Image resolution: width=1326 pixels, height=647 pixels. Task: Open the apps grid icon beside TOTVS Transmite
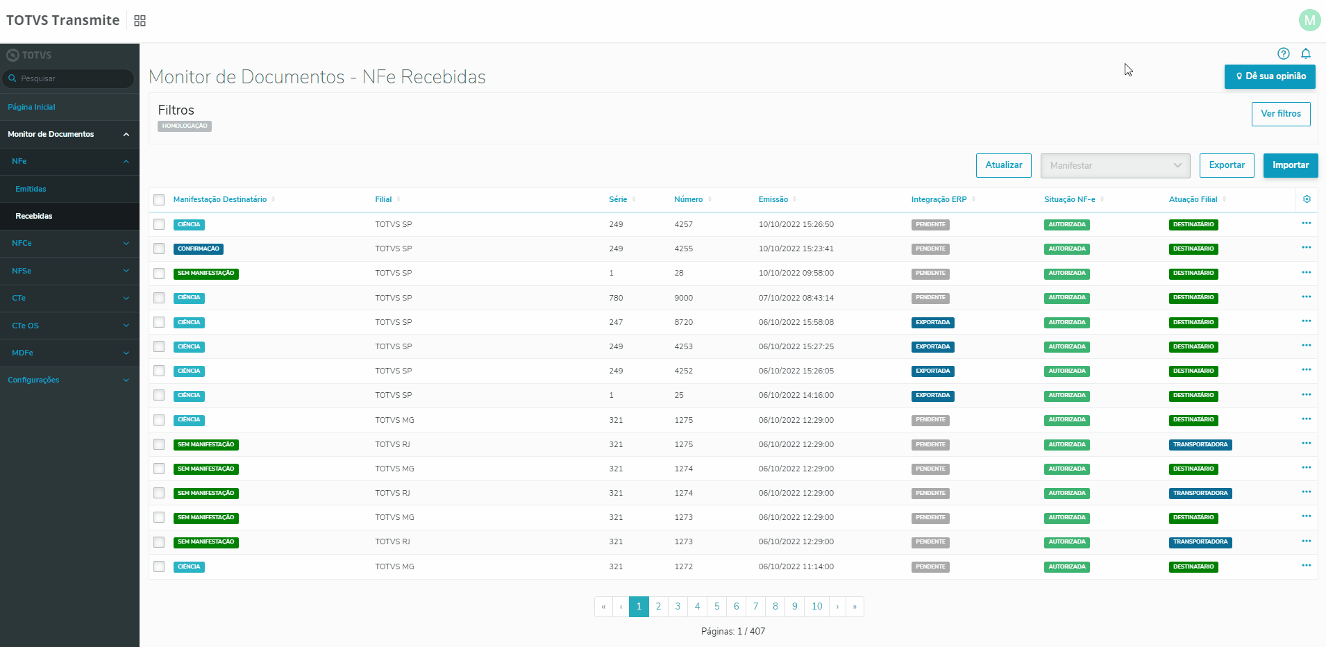click(x=140, y=21)
